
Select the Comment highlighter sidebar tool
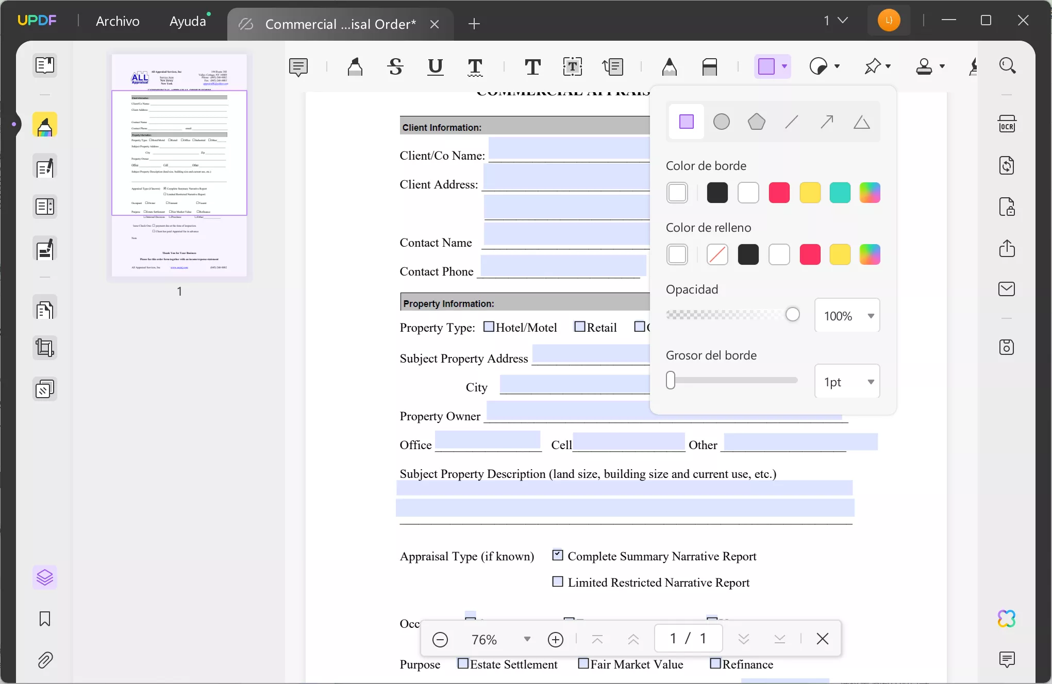tap(45, 125)
